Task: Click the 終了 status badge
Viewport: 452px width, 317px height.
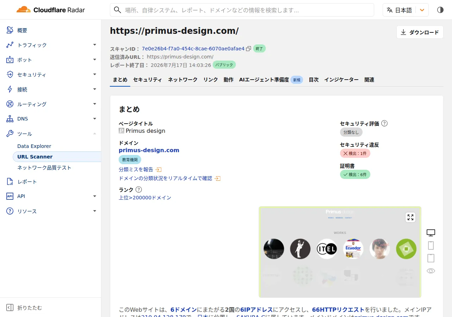Action: click(259, 49)
